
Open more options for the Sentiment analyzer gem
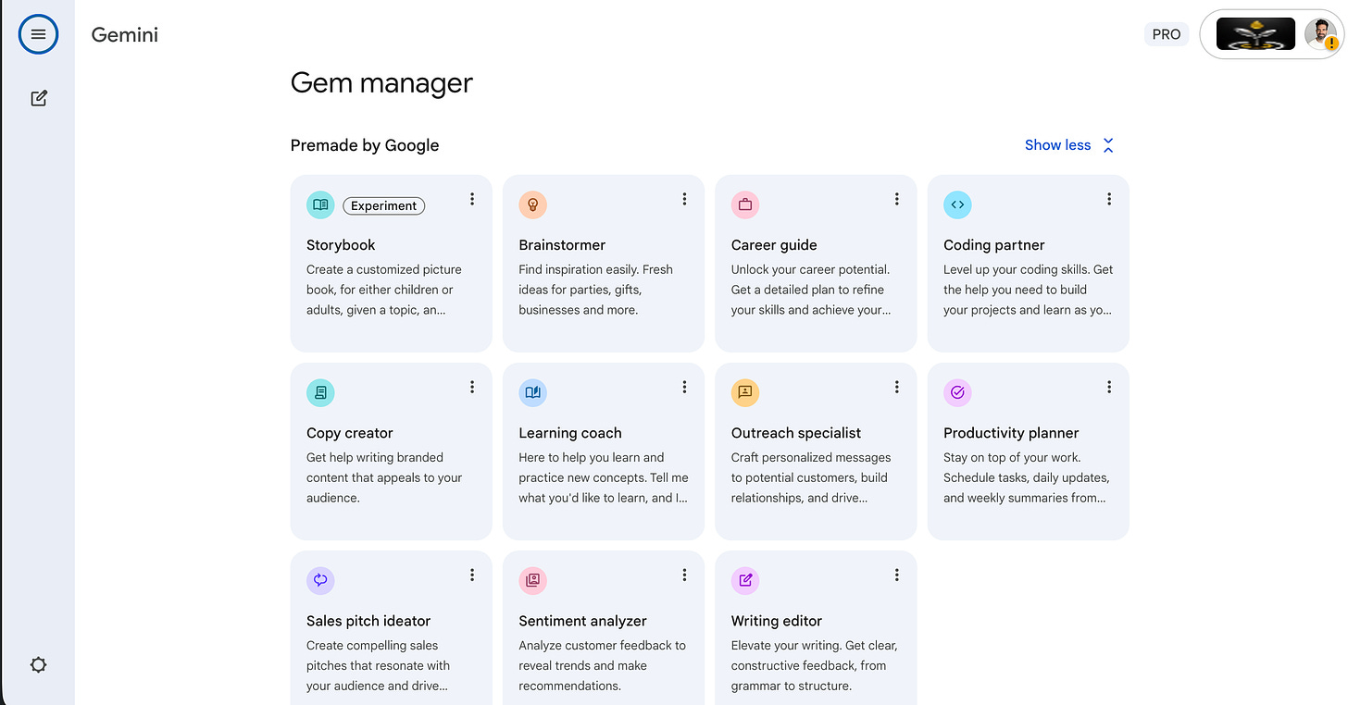684,575
